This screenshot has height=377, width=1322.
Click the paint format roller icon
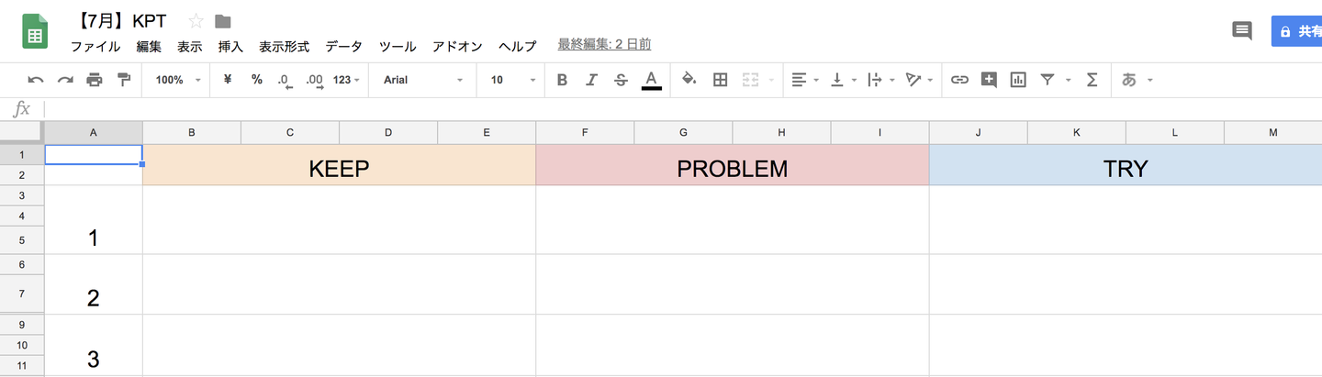pos(124,80)
